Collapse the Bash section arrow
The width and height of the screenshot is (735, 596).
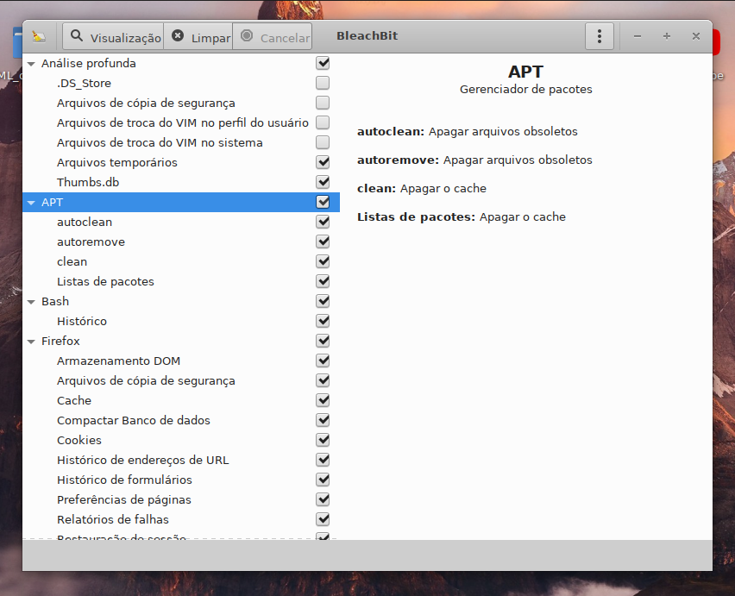[31, 302]
